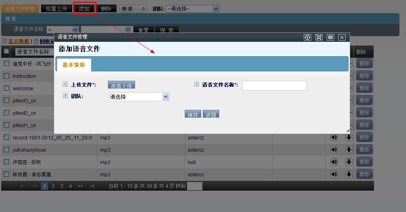This screenshot has width=406, height=212.
Task: Download the record-1001-2012_05_25_11_20-0 file
Action: pos(349,137)
